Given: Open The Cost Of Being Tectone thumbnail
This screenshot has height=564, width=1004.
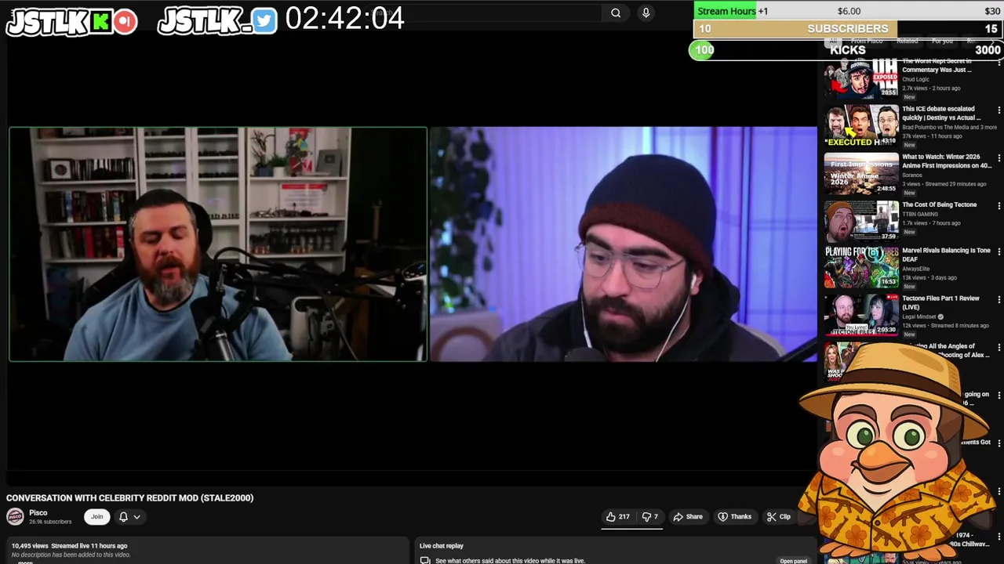Looking at the screenshot, I should click(x=861, y=221).
